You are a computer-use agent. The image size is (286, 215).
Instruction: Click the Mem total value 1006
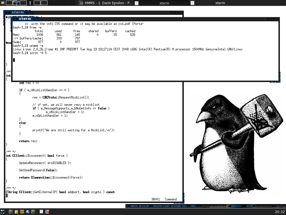pos(40,34)
